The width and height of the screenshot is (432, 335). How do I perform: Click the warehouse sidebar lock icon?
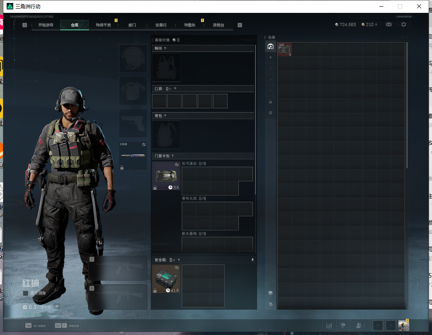(x=270, y=102)
